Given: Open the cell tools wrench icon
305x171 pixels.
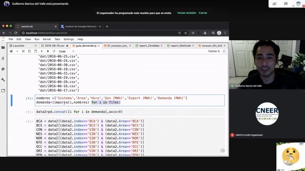Looking at the screenshot, I should pos(3,80).
